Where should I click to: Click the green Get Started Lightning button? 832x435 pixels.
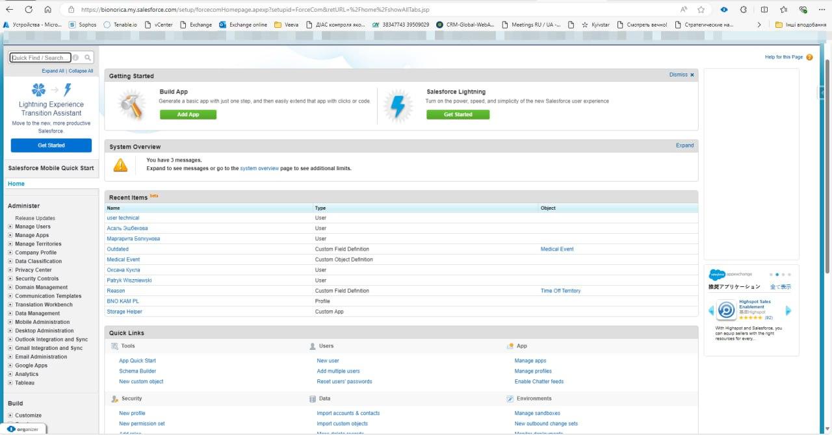pos(458,114)
